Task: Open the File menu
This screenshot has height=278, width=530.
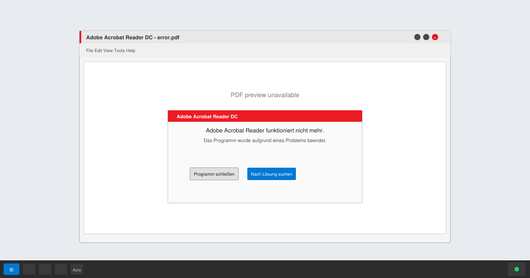Action: [x=90, y=51]
